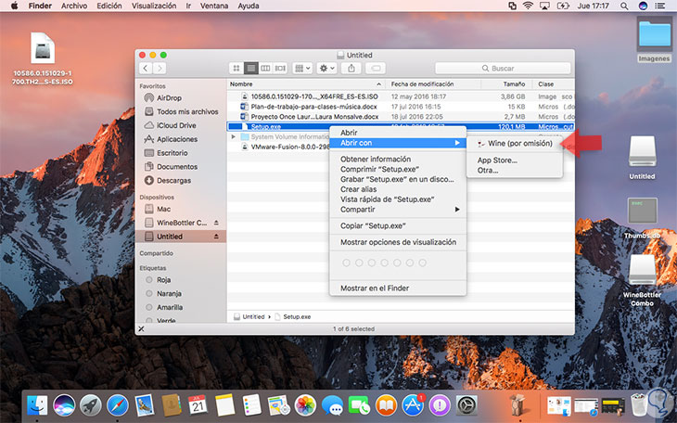
Task: Click the edit tags toolbar button
Action: click(376, 69)
